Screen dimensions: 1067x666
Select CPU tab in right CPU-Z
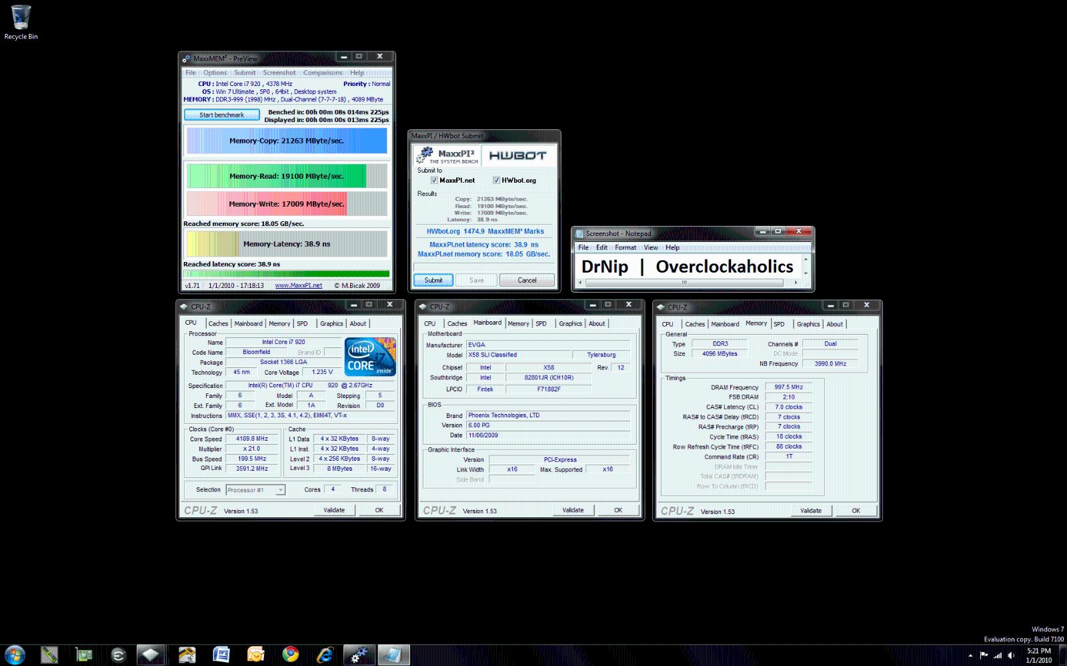(x=668, y=324)
